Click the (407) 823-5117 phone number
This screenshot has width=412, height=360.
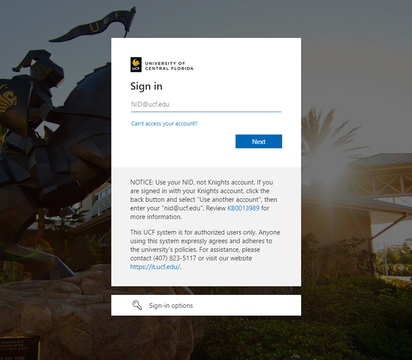coord(175,258)
